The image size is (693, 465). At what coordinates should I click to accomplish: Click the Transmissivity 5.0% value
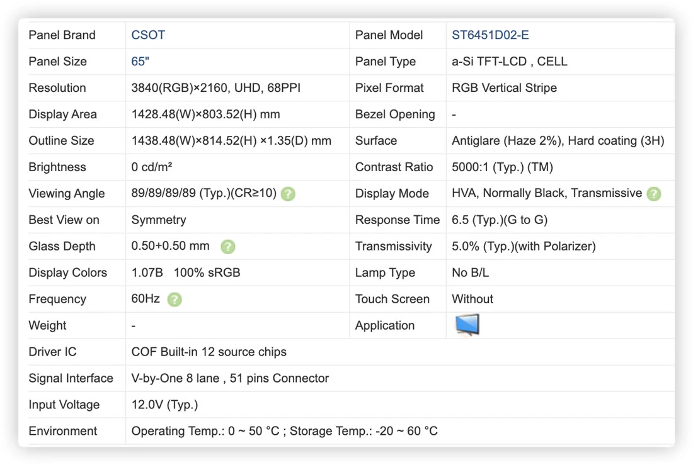(524, 247)
